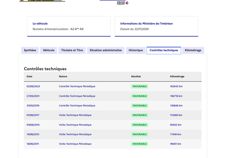The width and height of the screenshot is (225, 158).
Task: Select the date 14/06/2013
Action: [x=33, y=134]
